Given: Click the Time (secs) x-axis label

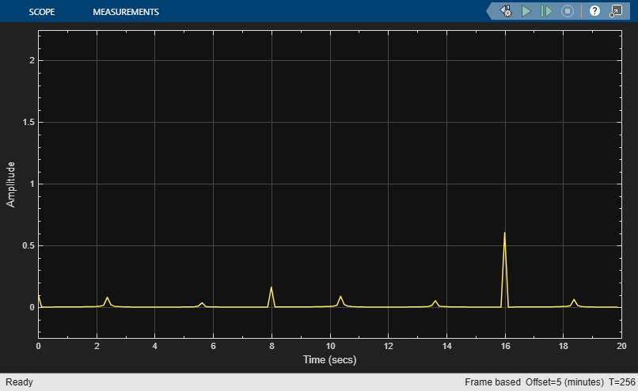Looking at the screenshot, I should (329, 360).
